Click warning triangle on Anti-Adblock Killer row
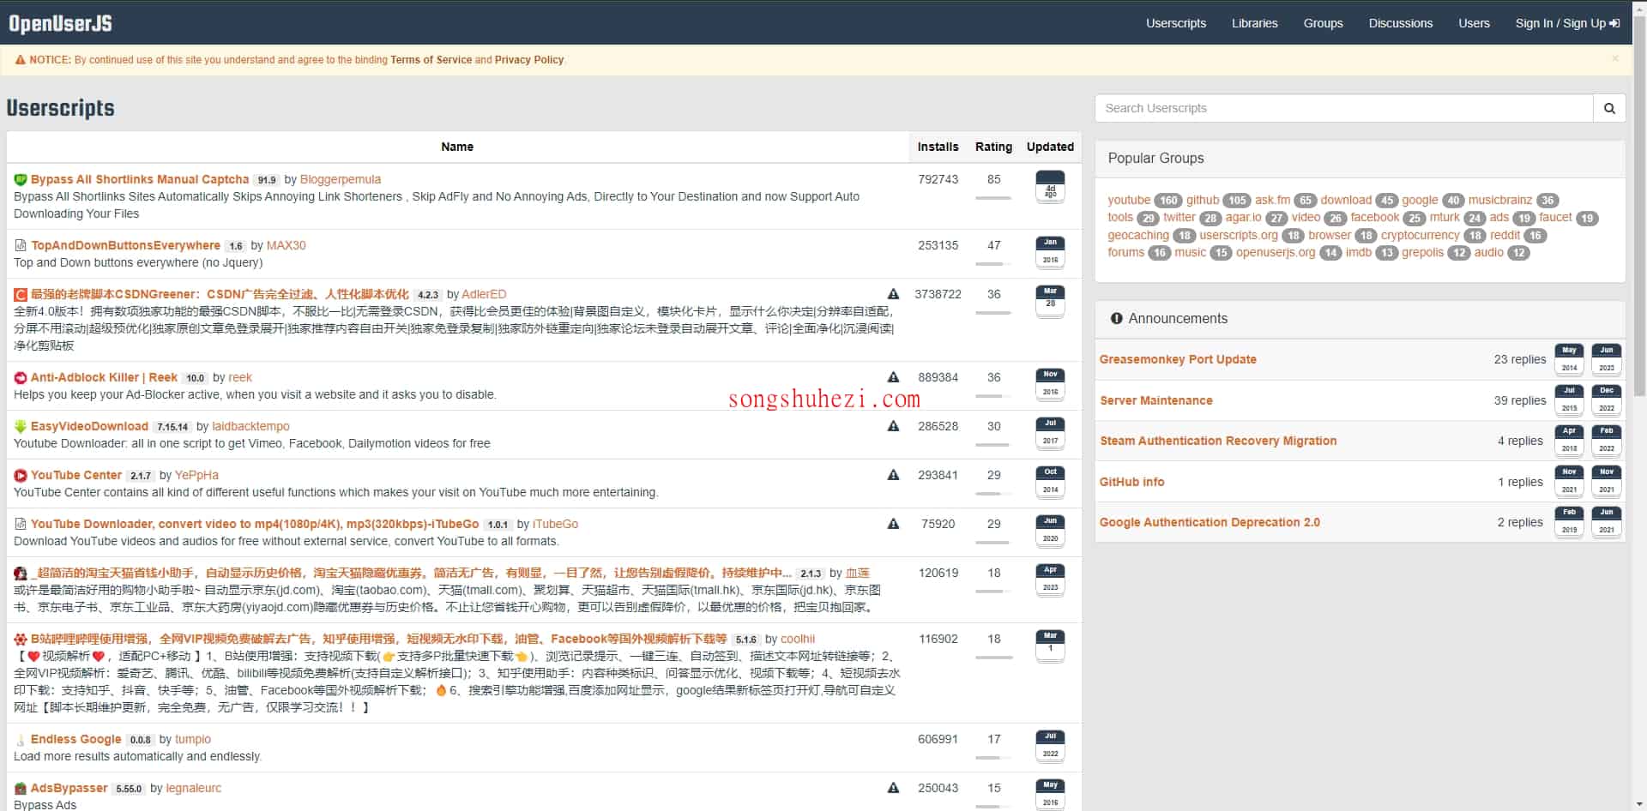 tap(893, 377)
